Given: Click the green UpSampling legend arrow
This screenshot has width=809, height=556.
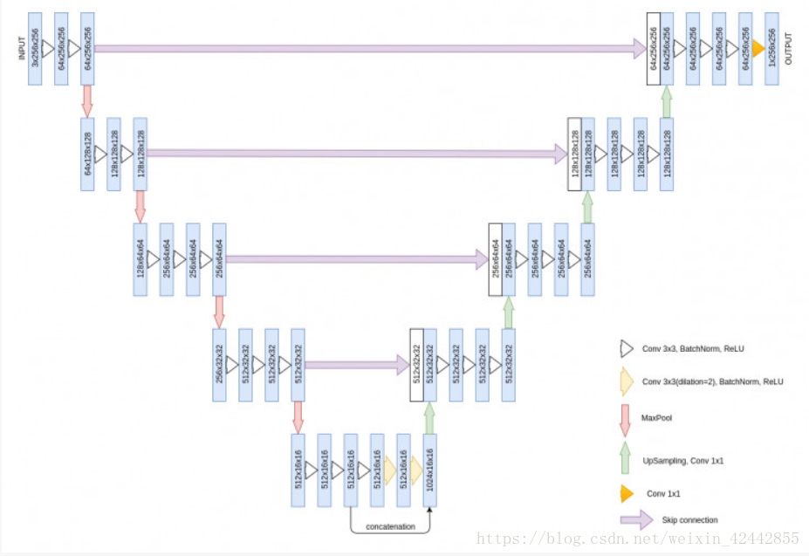Looking at the screenshot, I should [625, 457].
